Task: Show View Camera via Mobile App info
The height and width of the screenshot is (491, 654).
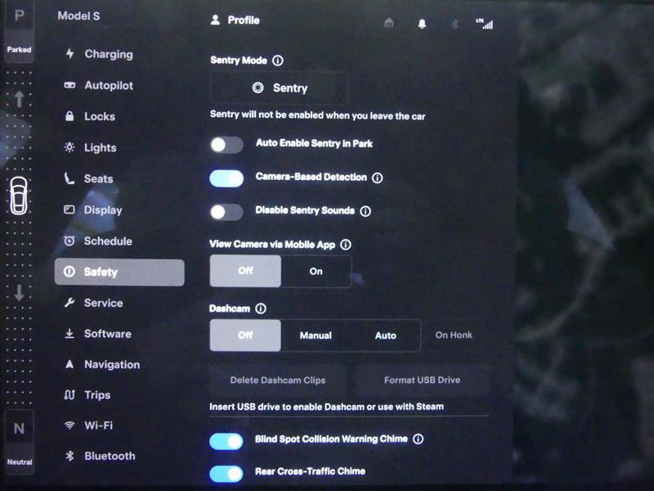Action: tap(346, 245)
